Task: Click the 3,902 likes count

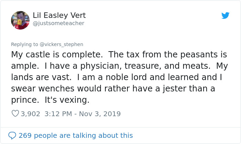Action: tap(31, 113)
